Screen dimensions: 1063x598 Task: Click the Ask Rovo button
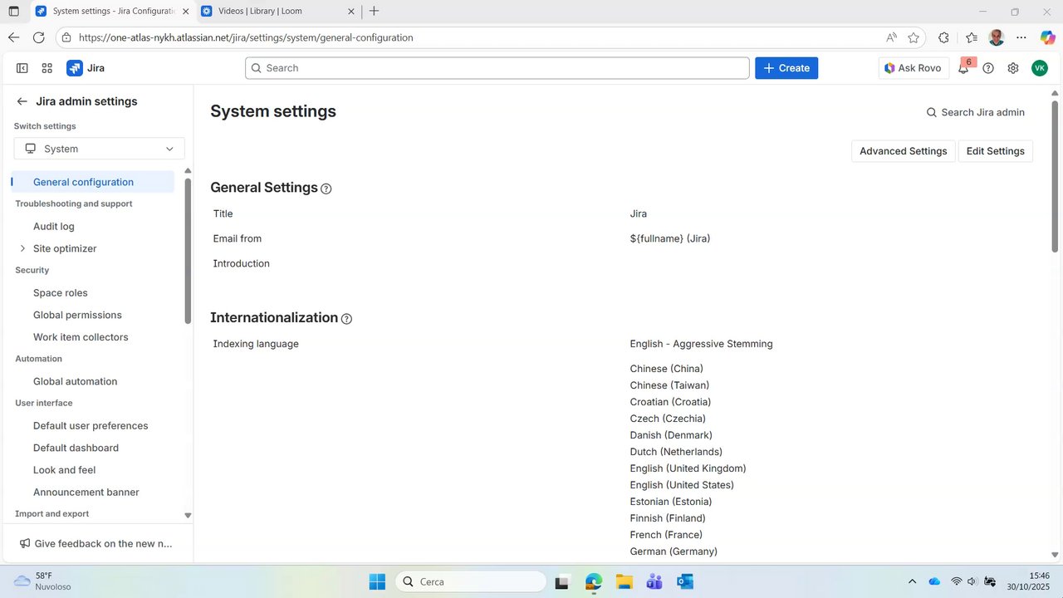pyautogui.click(x=913, y=68)
